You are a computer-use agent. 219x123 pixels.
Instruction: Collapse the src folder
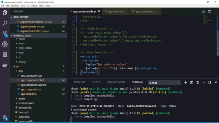pos(38,66)
